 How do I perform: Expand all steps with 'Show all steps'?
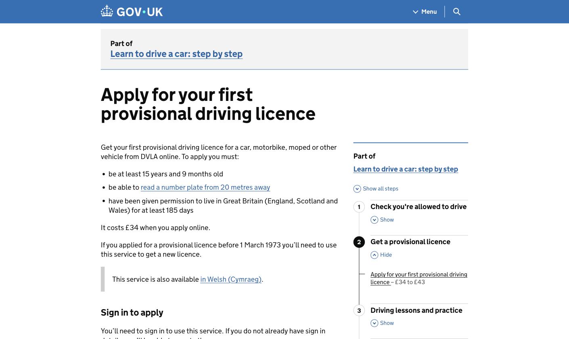pyautogui.click(x=376, y=188)
